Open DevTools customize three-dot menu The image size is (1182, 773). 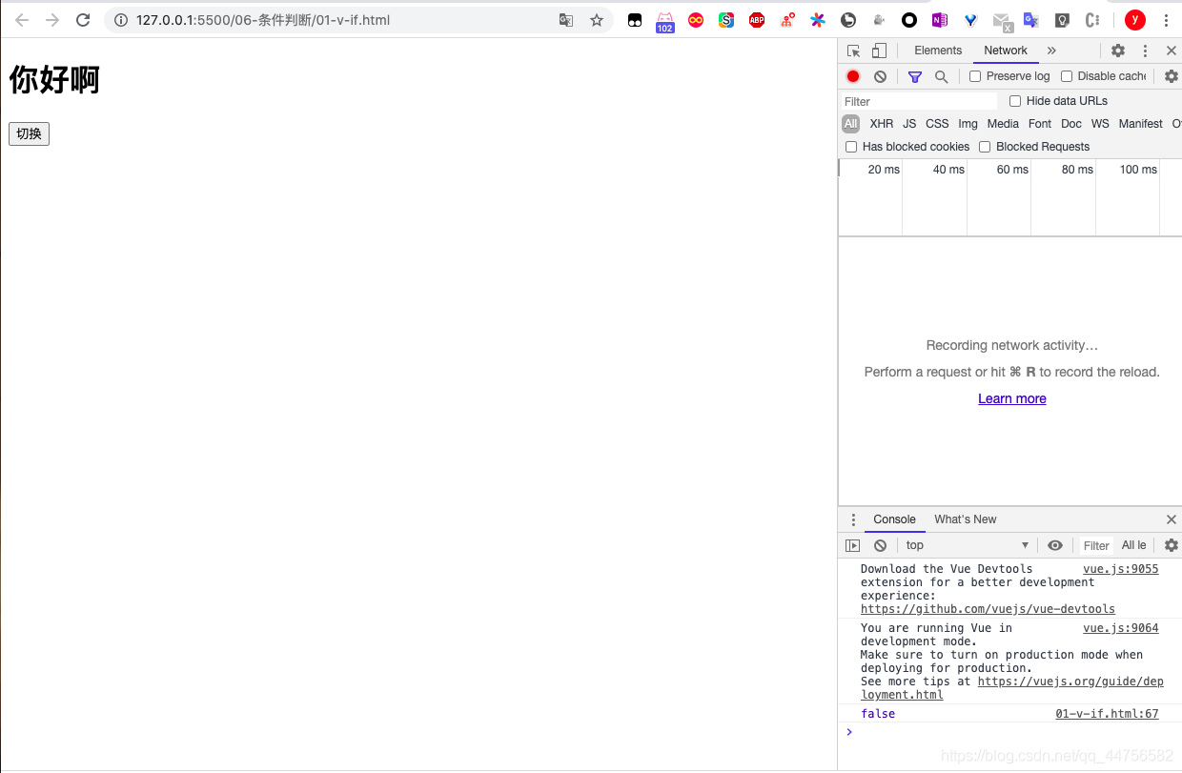coord(1145,51)
